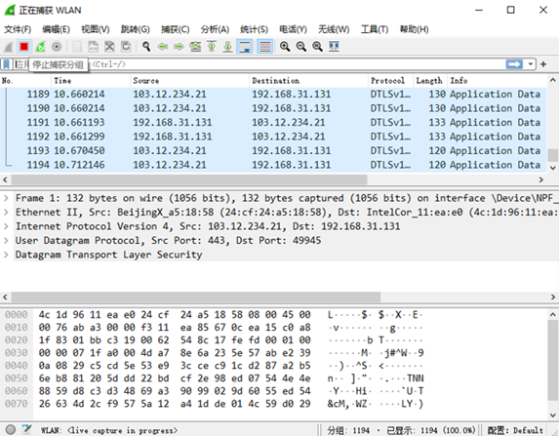Screen dimensions: 559x436
Task: Click the expert information status circle
Action: pyautogui.click(x=11, y=429)
